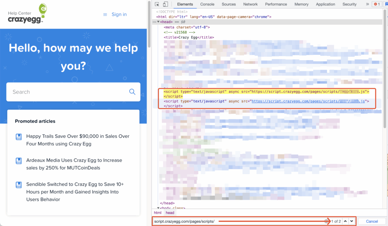388x226 pixels.
Task: Click the 'Hello, how may we help you?' heading
Action: (73, 57)
